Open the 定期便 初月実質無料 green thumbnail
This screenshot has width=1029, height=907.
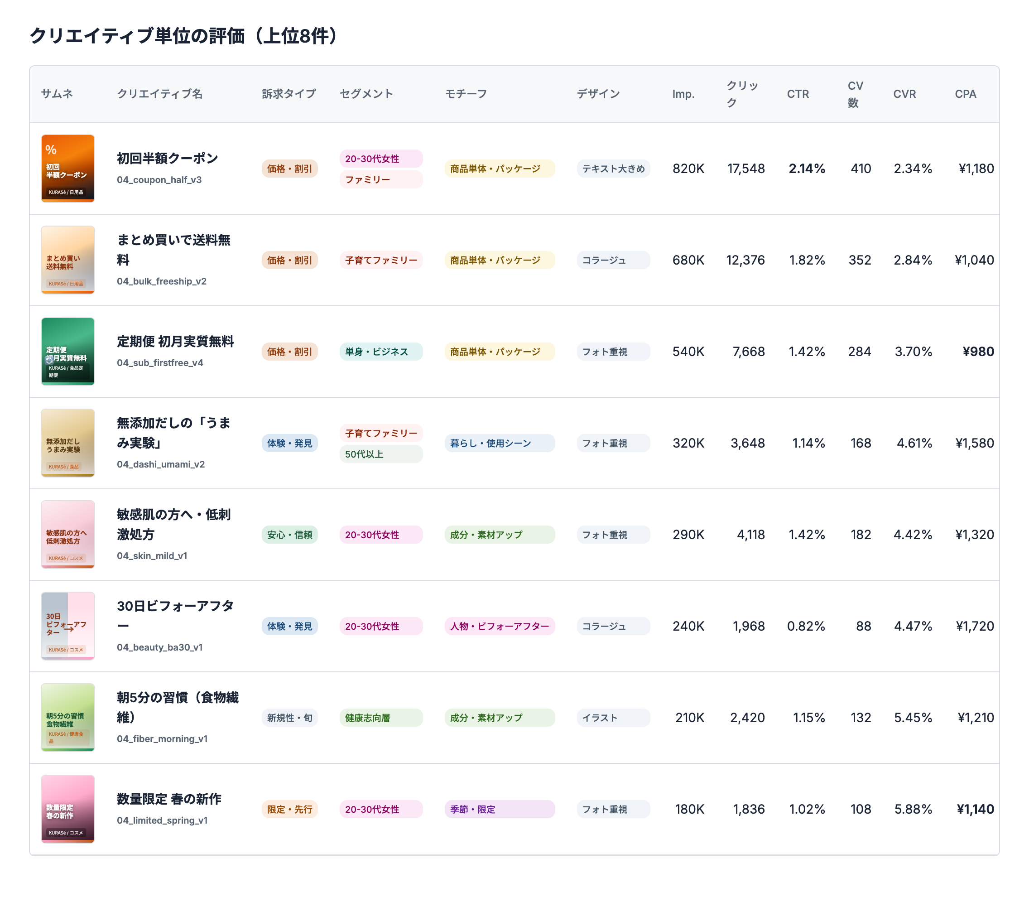point(68,352)
